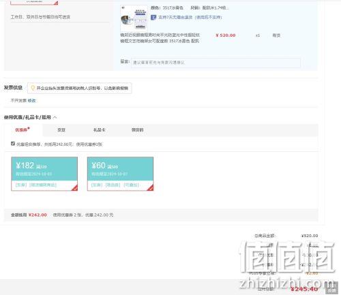Open the 领货码 tab
The width and height of the screenshot is (341, 295).
(137, 130)
